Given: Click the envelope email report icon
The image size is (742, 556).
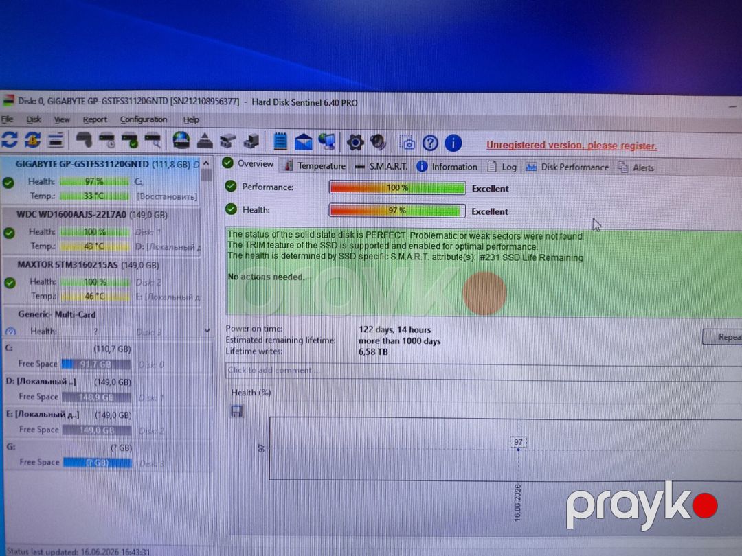Looking at the screenshot, I should [x=304, y=141].
